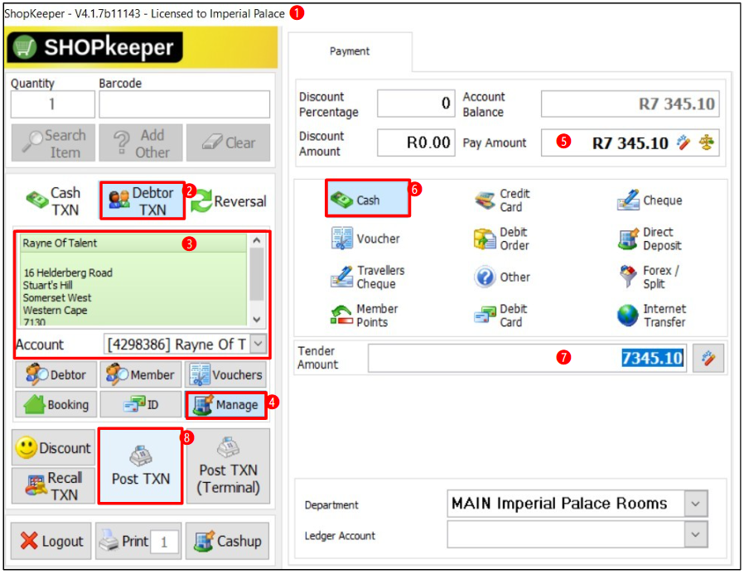
Task: Click the Barcode input field
Action: coord(184,104)
